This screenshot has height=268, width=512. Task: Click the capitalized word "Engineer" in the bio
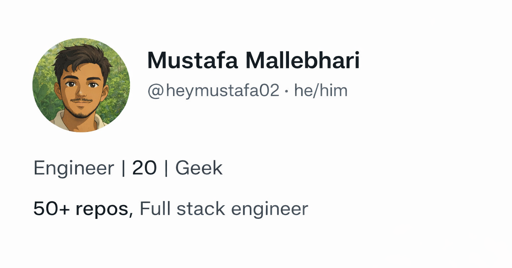tap(74, 168)
